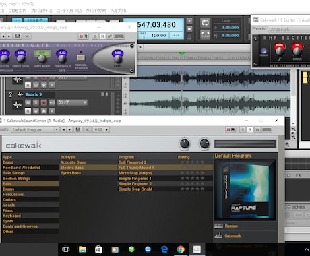Image resolution: width=310 pixels, height=256 pixels.
Task: Select the Track 2 name label
Action: tap(34, 94)
